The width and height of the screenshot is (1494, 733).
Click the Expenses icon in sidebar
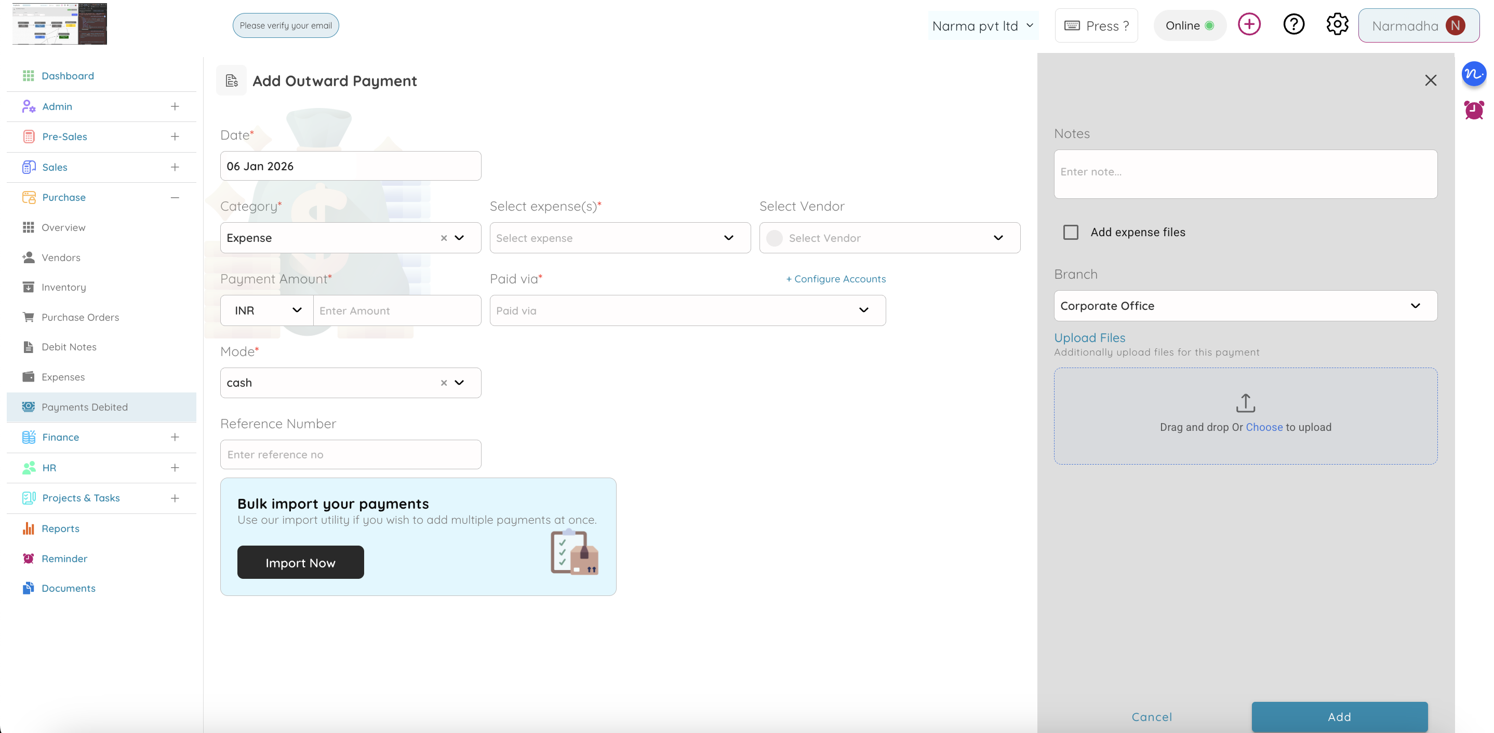29,377
